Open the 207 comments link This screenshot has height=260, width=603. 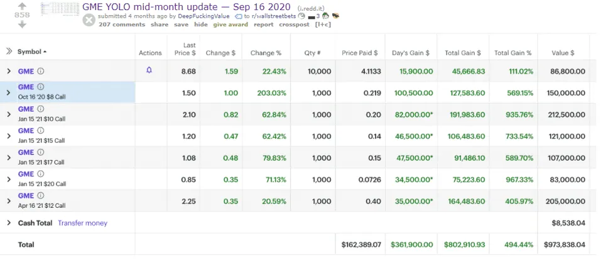[122, 24]
